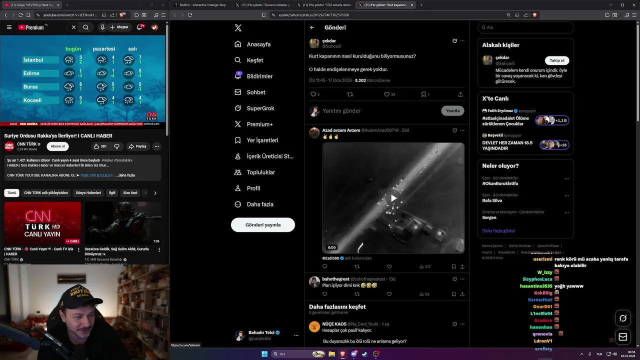
Task: Open more options on NÛÇE KAOS post
Action: tap(462, 324)
